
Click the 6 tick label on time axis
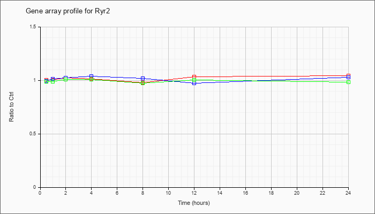pos(117,193)
